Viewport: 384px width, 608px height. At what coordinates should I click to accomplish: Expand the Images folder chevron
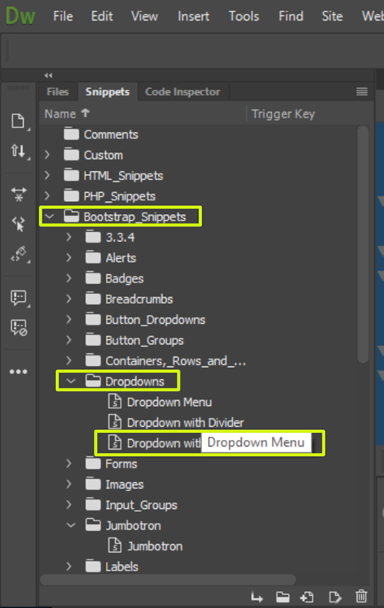(69, 484)
